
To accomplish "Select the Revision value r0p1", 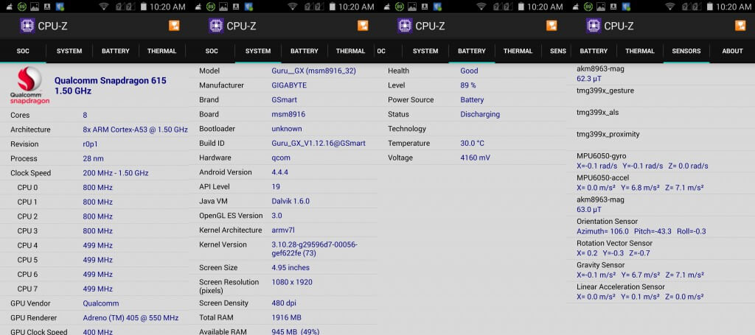I will (x=91, y=144).
